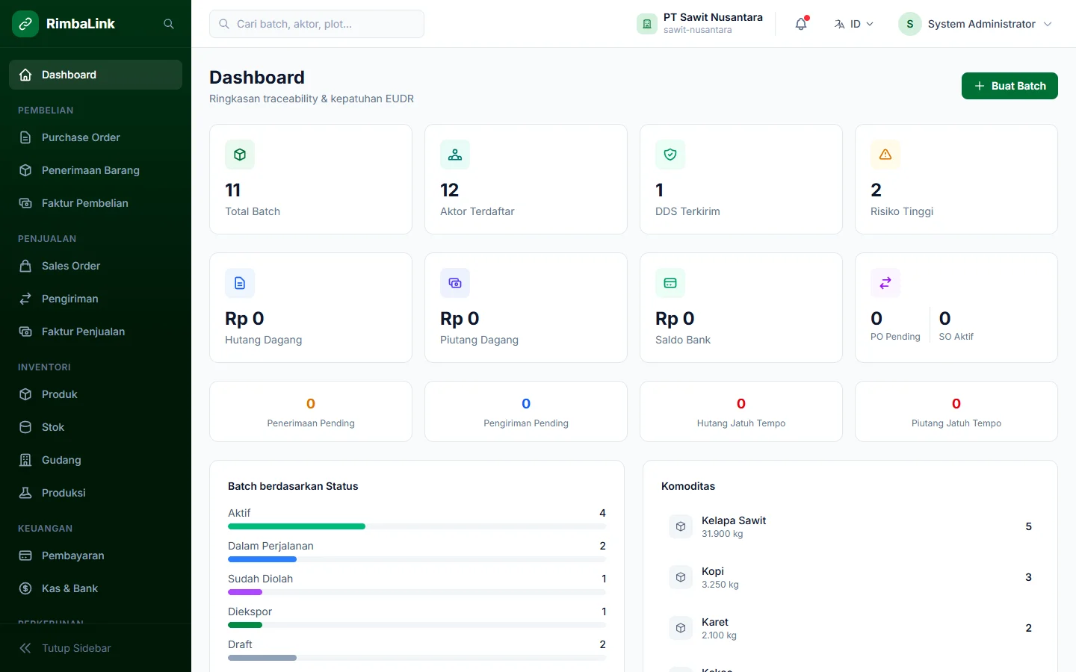
Task: Click the Karet commodity icon
Action: tap(681, 628)
